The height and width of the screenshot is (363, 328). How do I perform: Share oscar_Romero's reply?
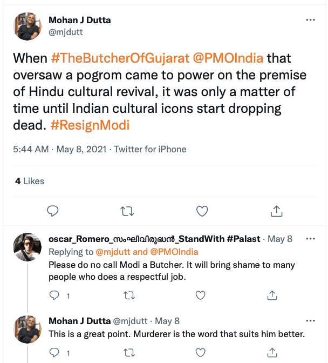[x=272, y=295]
